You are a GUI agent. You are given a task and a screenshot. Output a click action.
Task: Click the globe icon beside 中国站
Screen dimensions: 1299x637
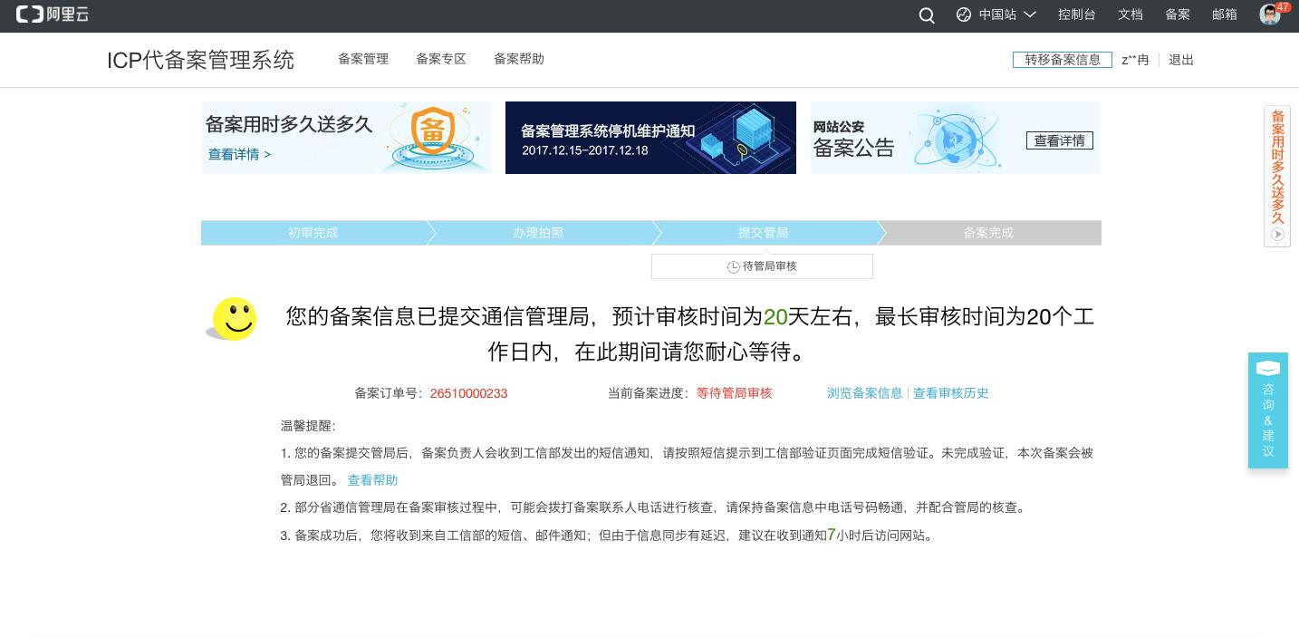click(x=963, y=14)
